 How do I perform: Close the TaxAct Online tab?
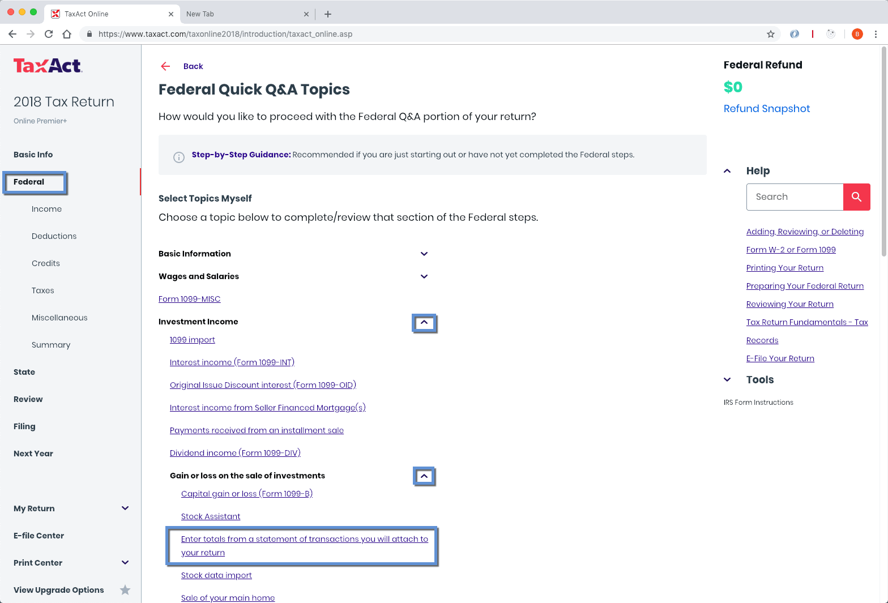[171, 14]
